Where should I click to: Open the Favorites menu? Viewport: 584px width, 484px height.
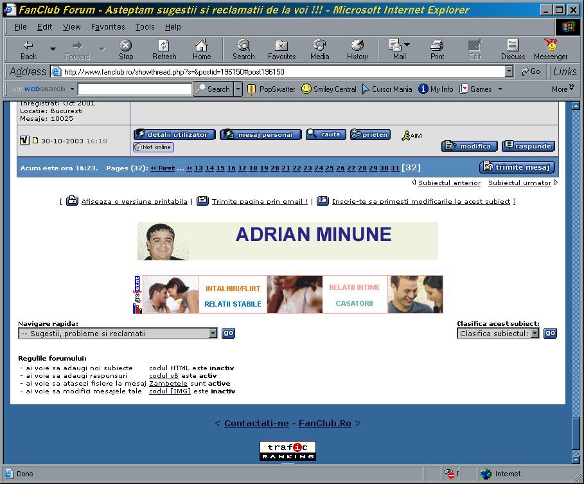click(108, 27)
